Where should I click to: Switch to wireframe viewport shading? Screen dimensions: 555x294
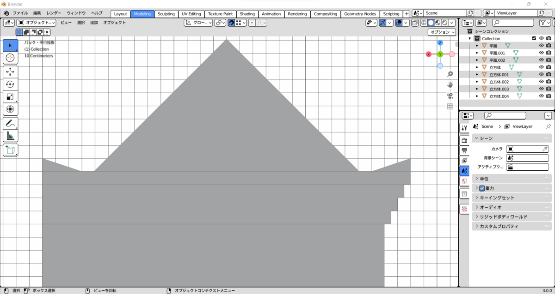pyautogui.click(x=423, y=23)
